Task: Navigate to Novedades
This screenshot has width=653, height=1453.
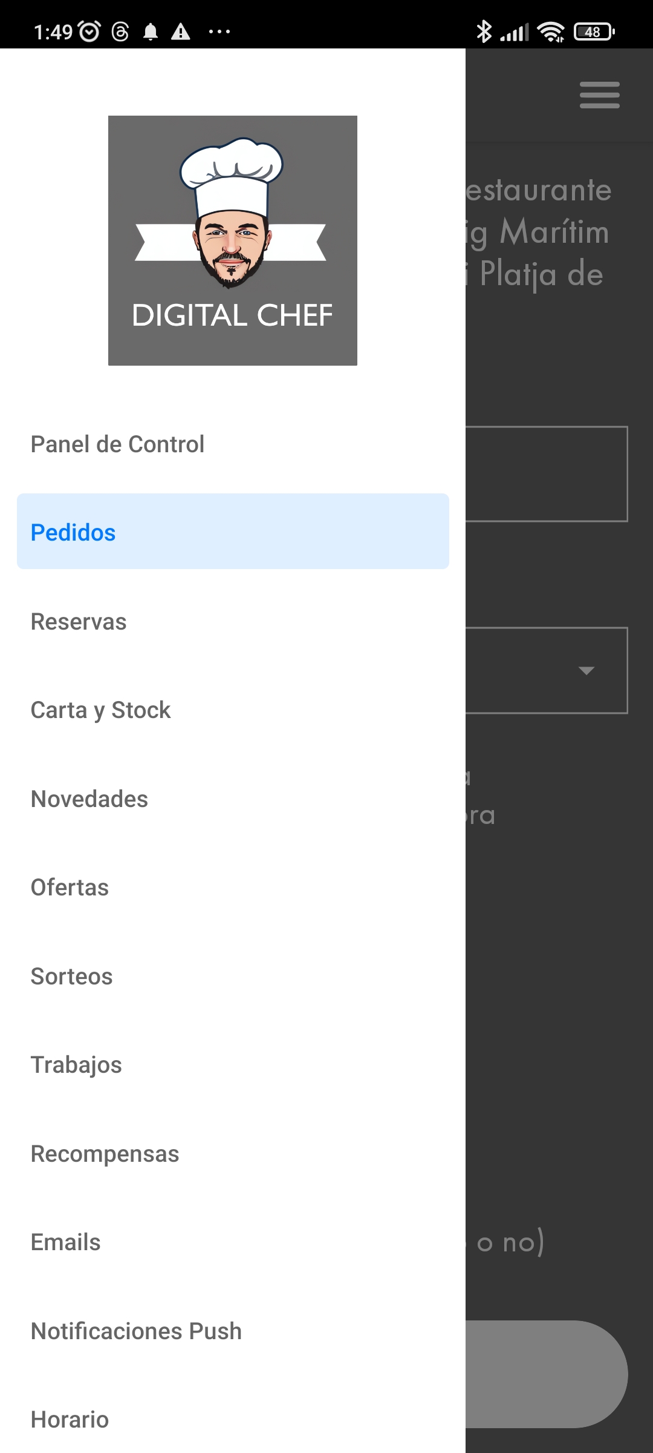Action: pyautogui.click(x=89, y=799)
